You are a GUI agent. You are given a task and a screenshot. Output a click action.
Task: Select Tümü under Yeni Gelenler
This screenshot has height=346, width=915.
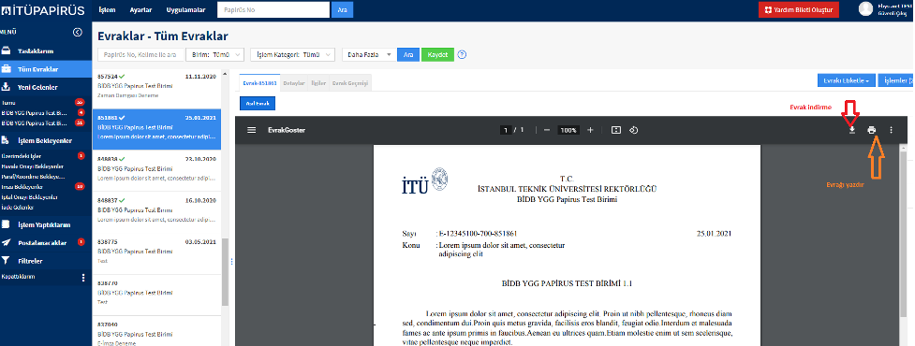pos(8,103)
